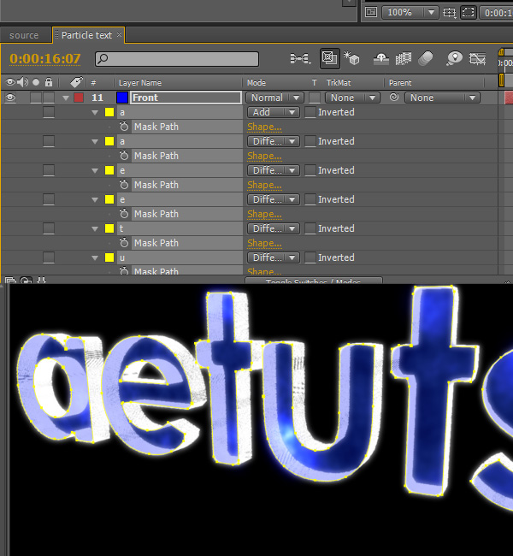Click the Layer Name column header
The image size is (513, 556).
(140, 83)
